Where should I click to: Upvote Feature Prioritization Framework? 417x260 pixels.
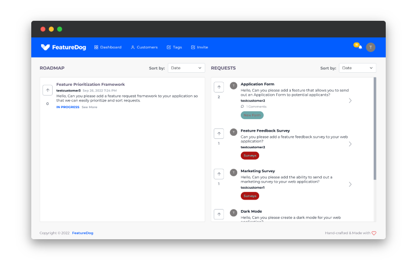[x=47, y=90]
